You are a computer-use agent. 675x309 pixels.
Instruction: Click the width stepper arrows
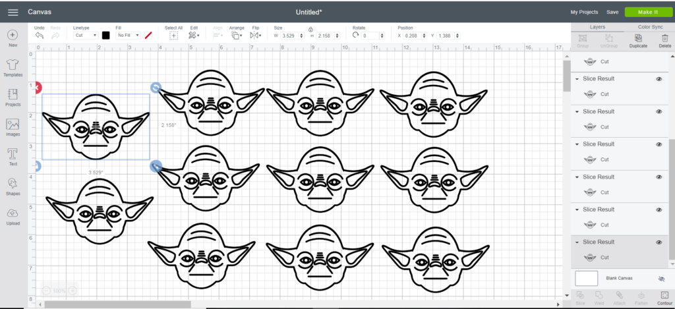pyautogui.click(x=301, y=36)
